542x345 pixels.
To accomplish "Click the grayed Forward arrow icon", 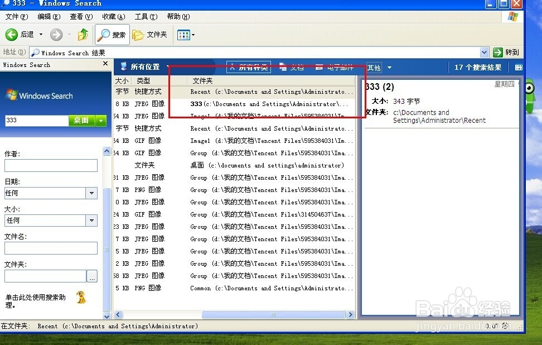I will [56, 35].
